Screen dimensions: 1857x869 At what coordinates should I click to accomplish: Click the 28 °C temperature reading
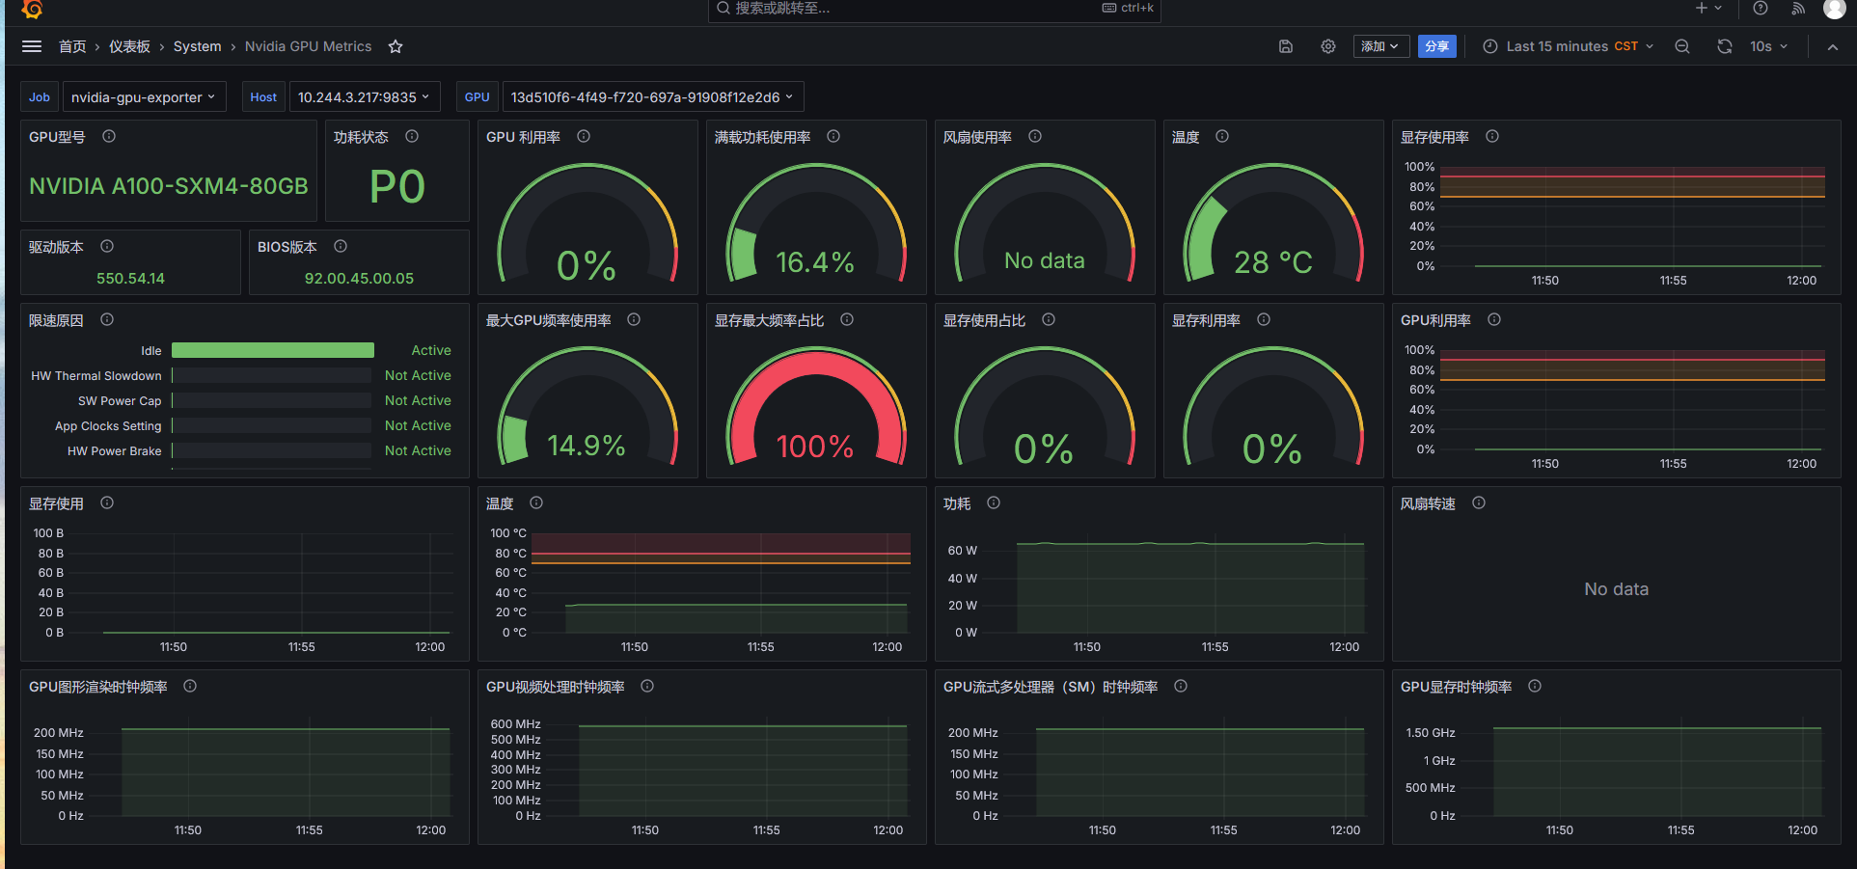1273,262
